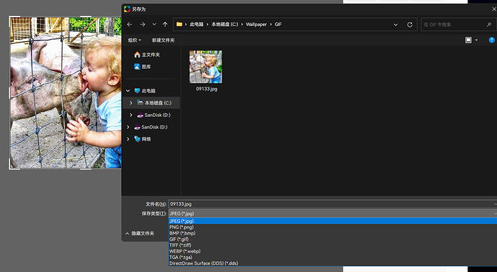Image resolution: width=497 pixels, height=272 pixels.
Task: Open the 组织 menu
Action: point(135,40)
